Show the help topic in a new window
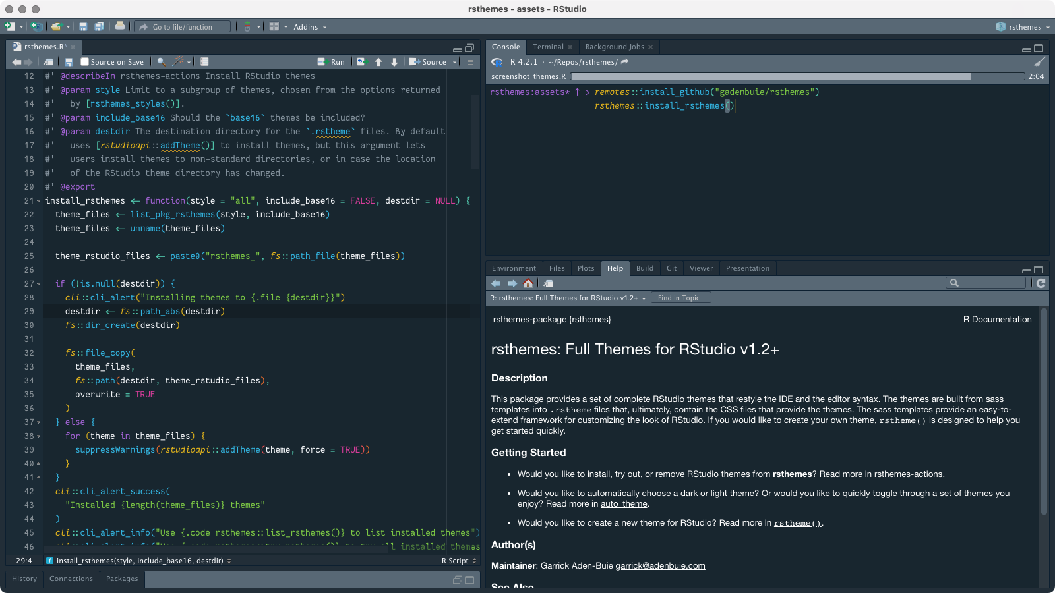This screenshot has height=593, width=1055. click(x=547, y=283)
